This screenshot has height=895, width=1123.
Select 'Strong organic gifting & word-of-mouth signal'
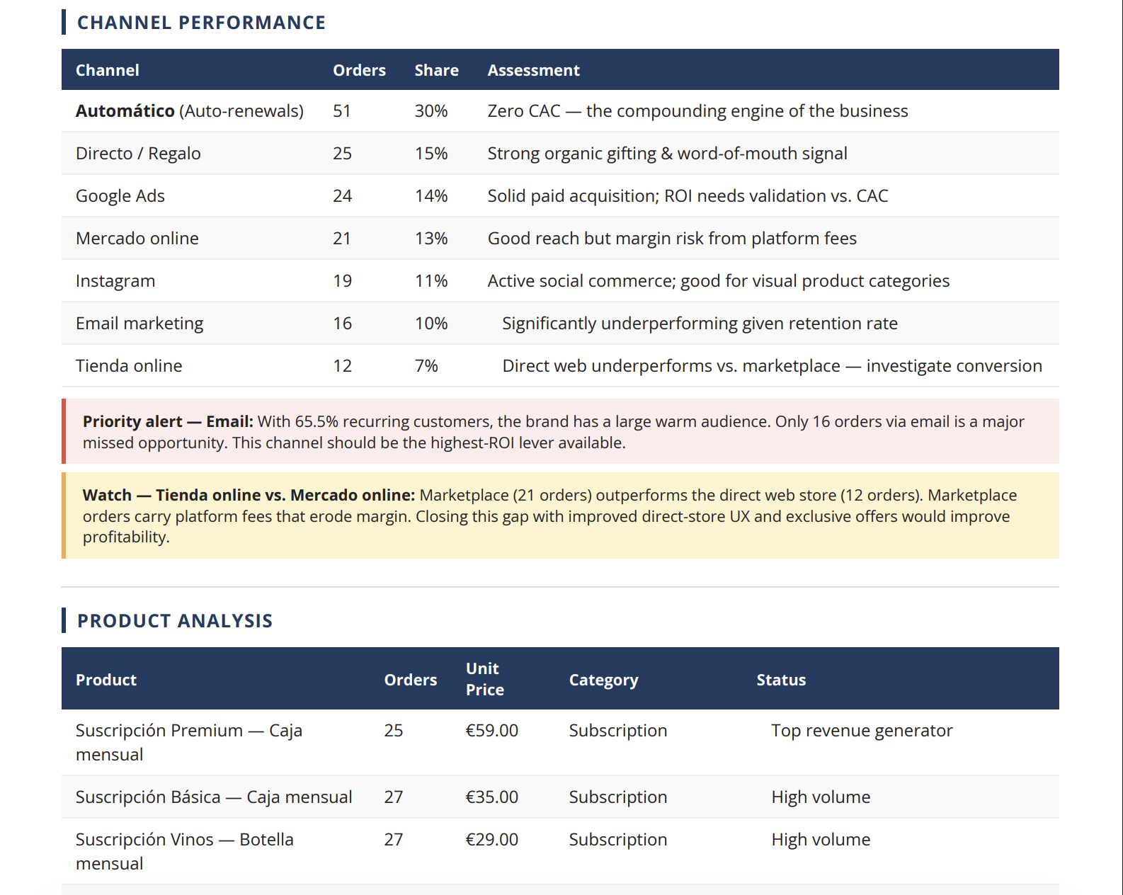pyautogui.click(x=667, y=154)
